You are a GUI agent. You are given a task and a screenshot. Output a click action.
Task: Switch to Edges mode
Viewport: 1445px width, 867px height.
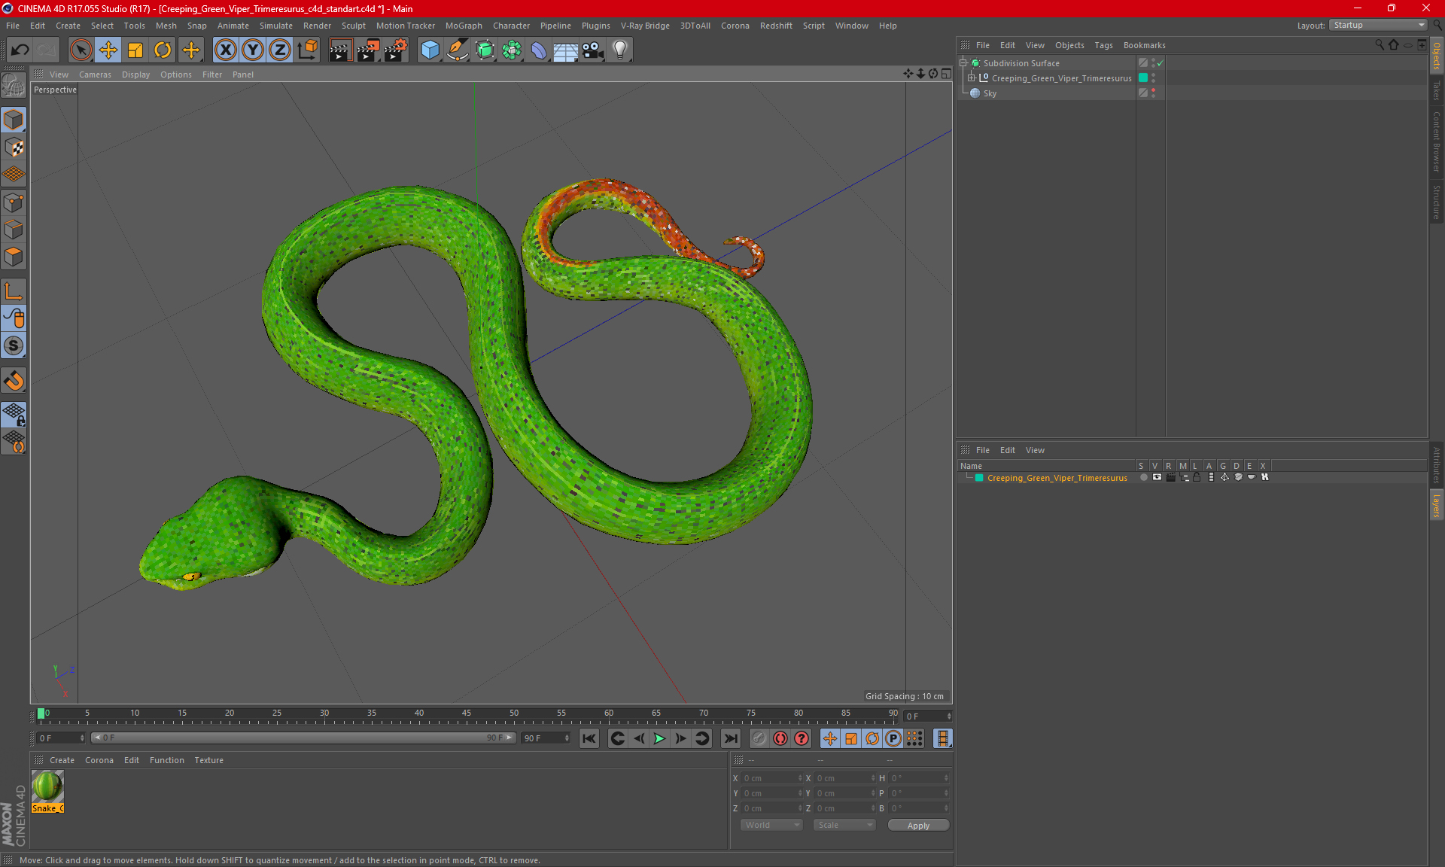[x=14, y=230]
